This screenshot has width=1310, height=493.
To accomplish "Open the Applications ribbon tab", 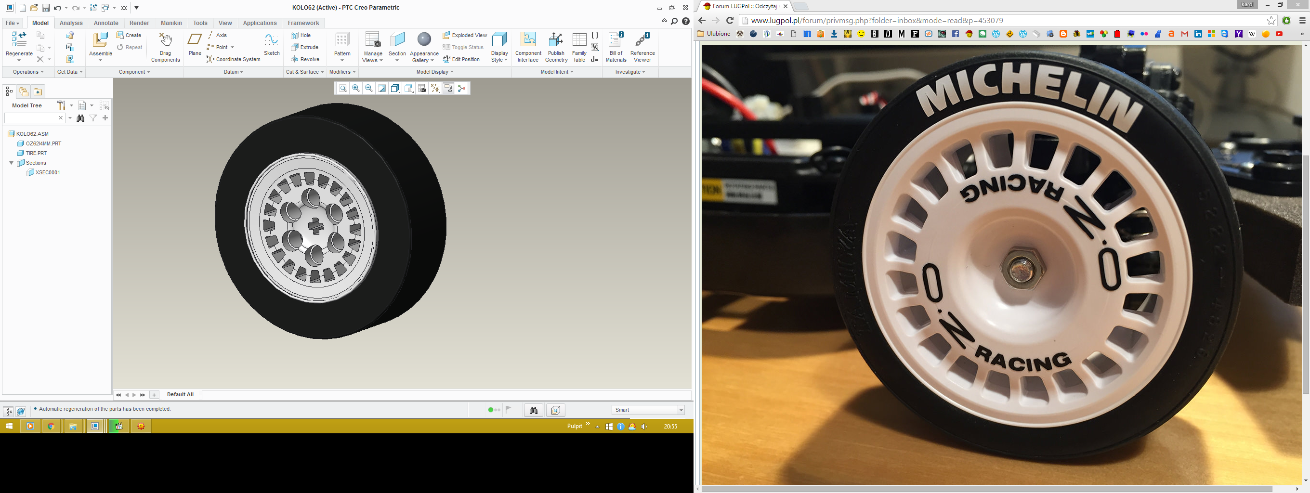I will coord(260,23).
